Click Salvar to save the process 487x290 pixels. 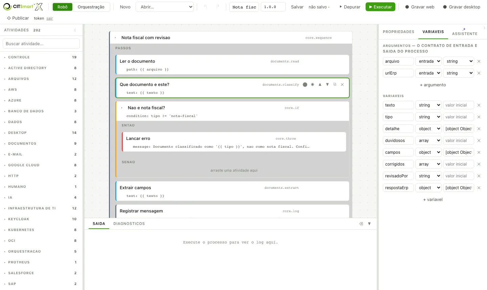(x=297, y=7)
